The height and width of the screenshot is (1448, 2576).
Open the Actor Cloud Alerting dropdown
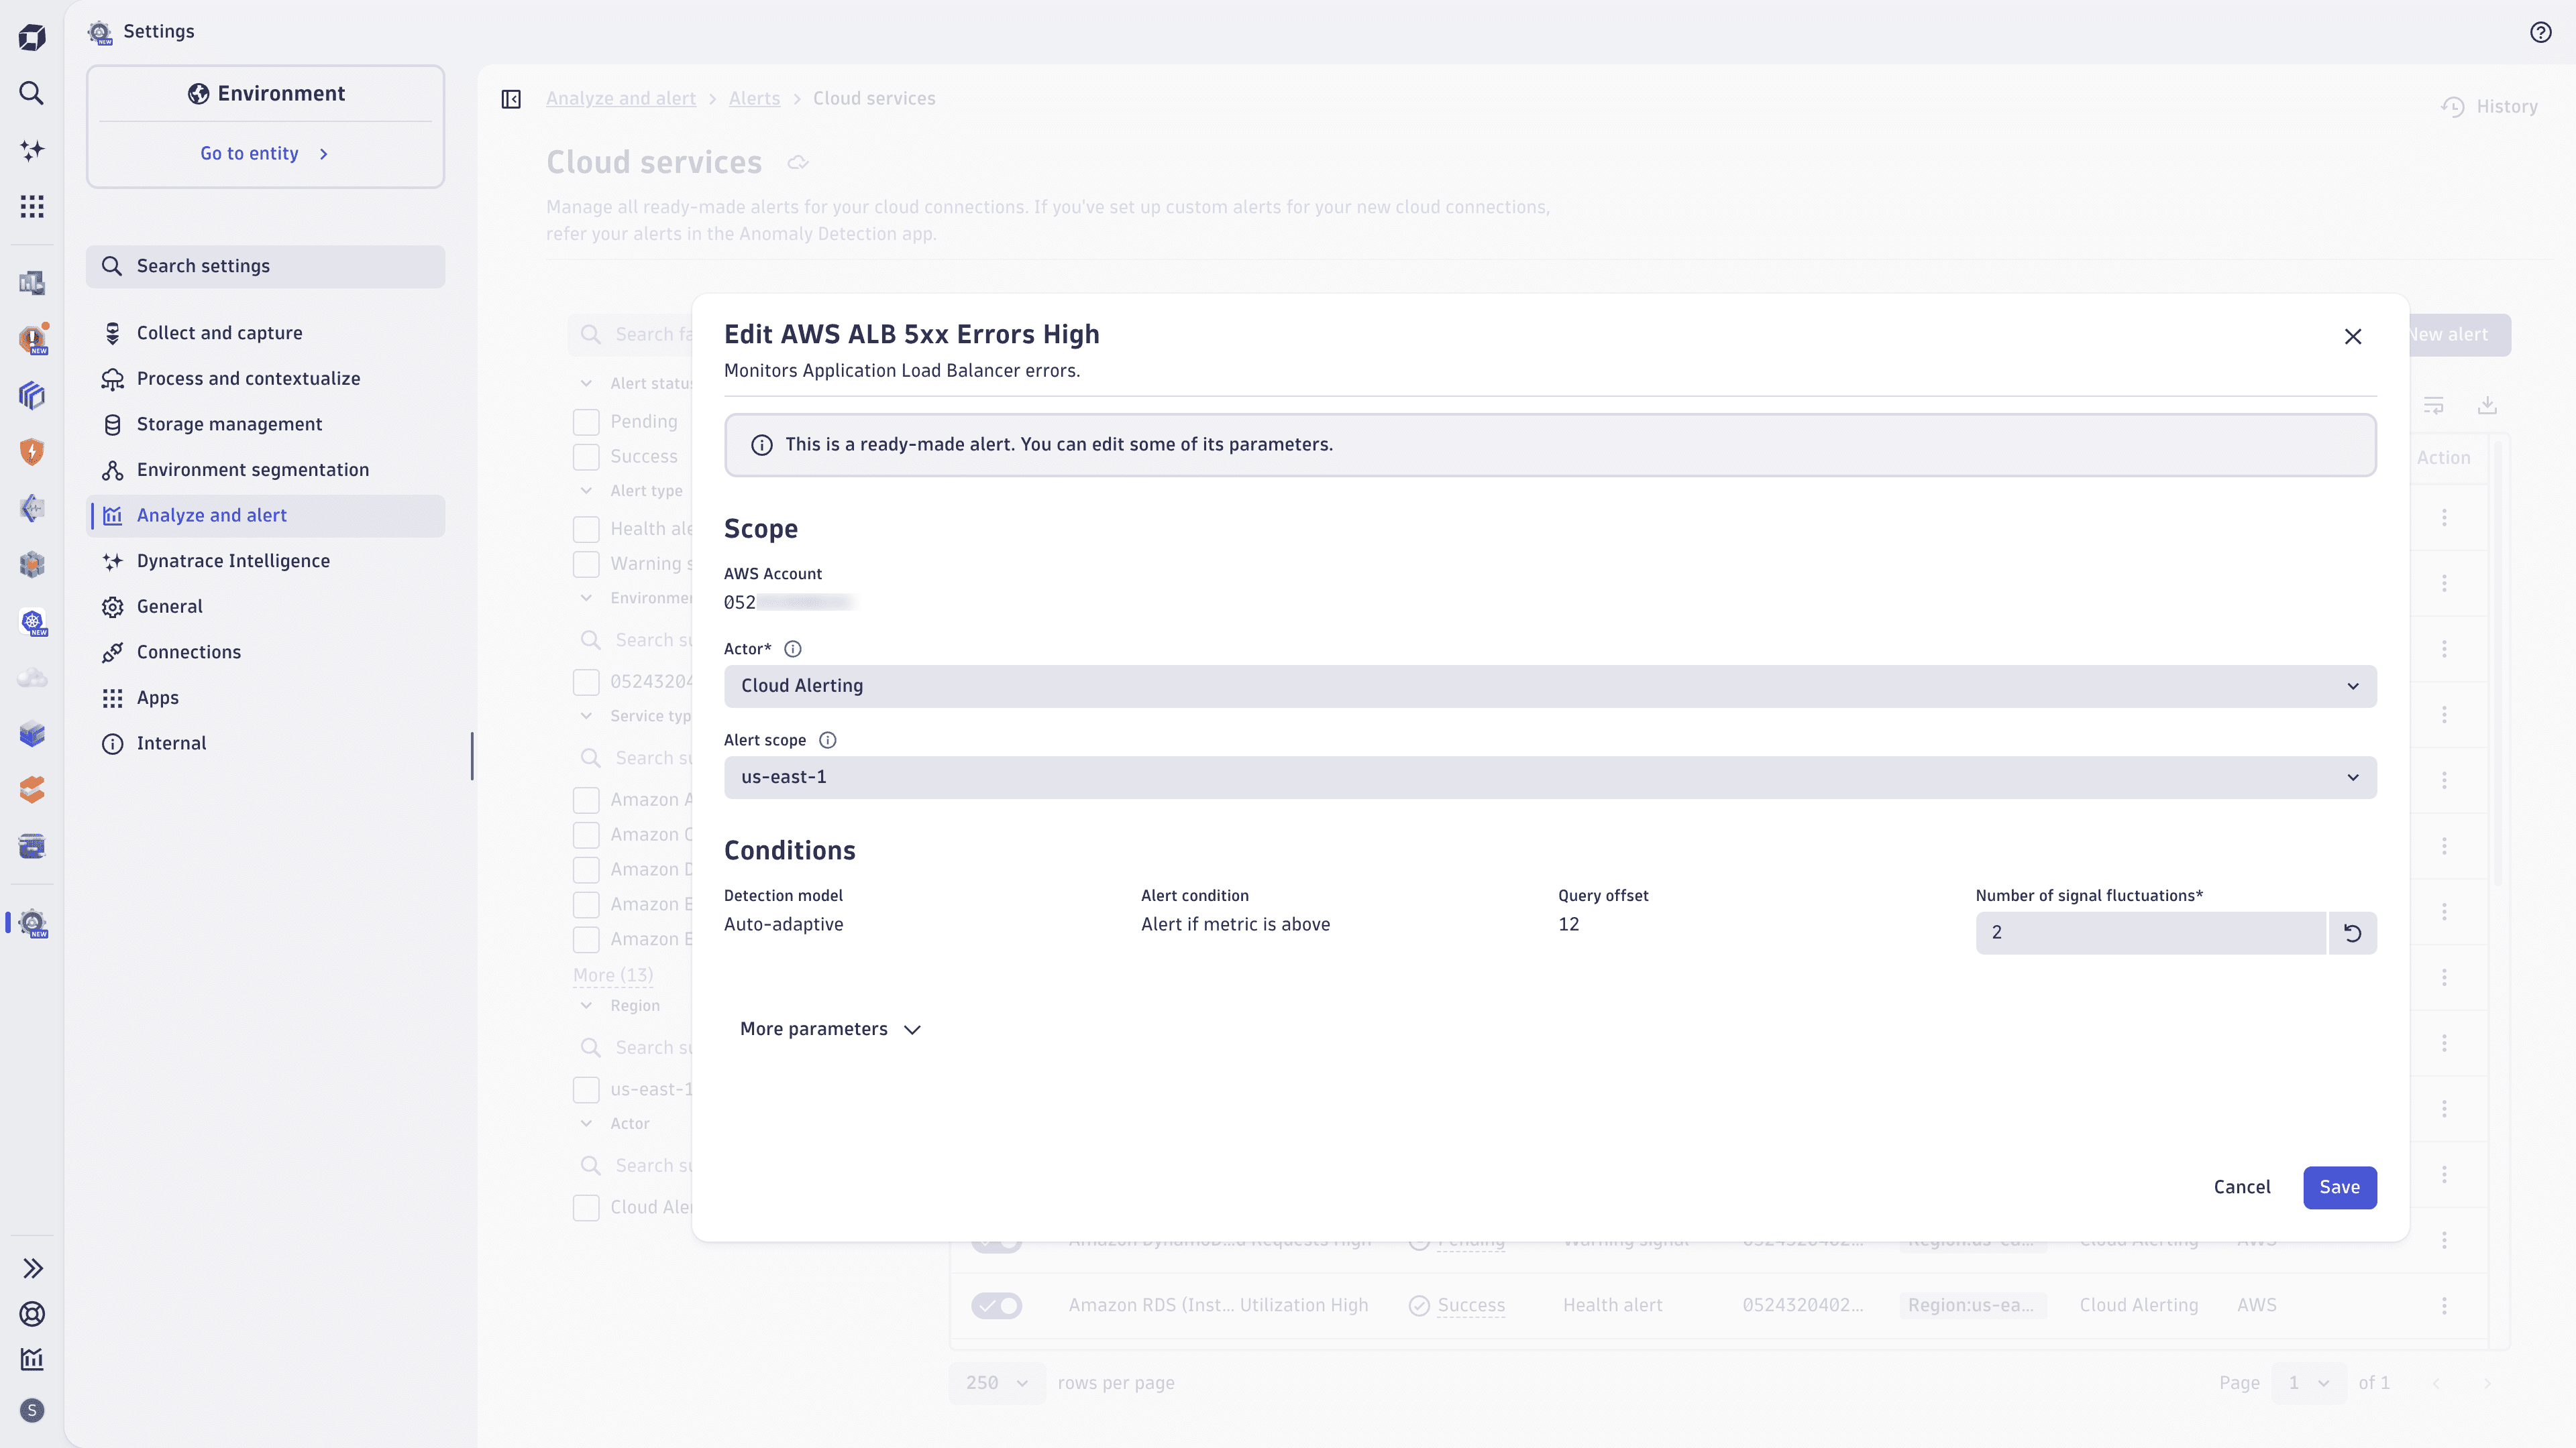tap(1549, 686)
